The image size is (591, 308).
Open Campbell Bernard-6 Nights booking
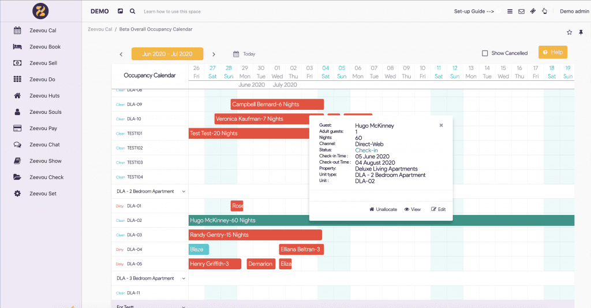(x=277, y=104)
